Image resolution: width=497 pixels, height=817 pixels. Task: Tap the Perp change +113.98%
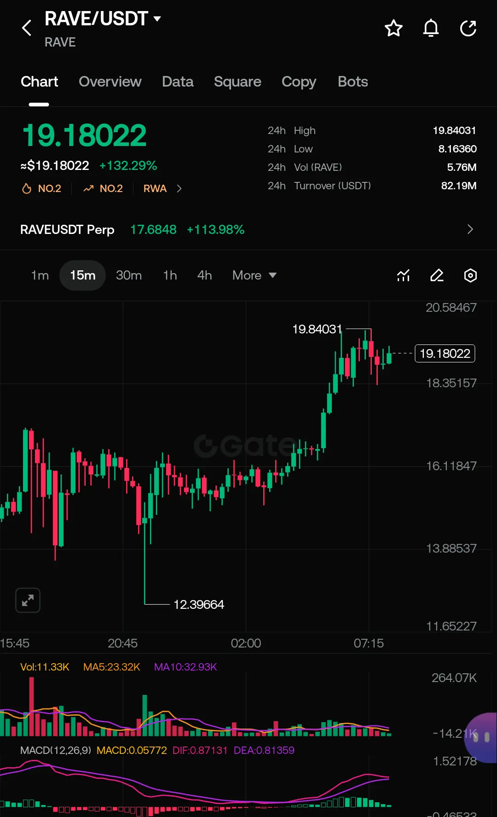pos(215,229)
